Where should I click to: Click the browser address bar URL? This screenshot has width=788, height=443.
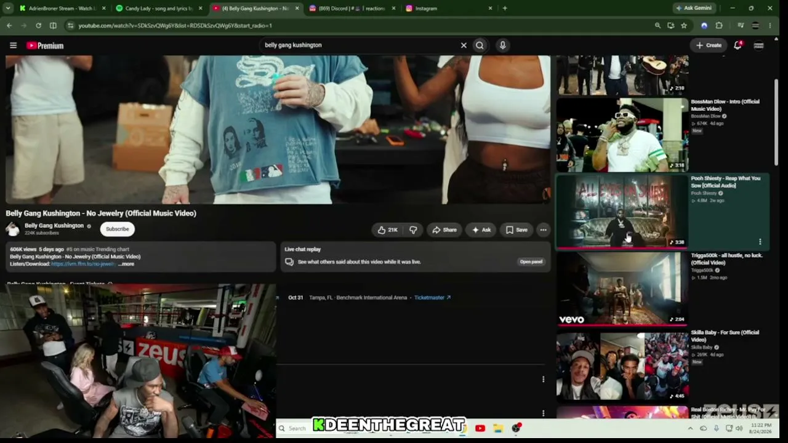pos(175,25)
